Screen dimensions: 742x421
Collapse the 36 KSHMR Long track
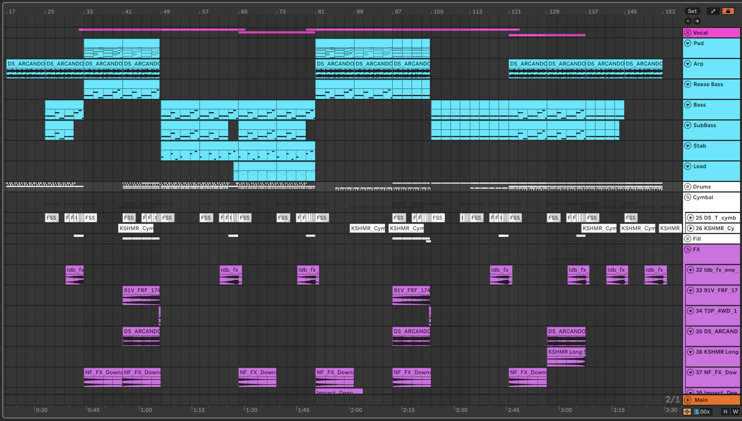coord(691,352)
